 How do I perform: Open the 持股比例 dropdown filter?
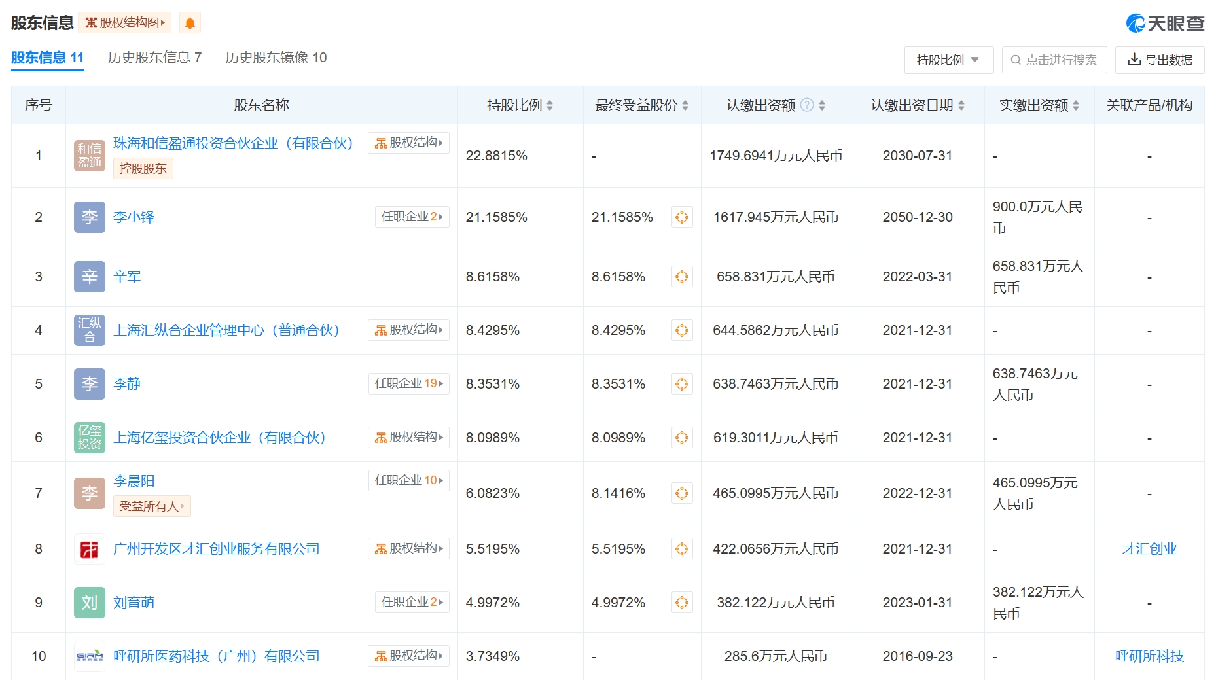click(x=948, y=60)
